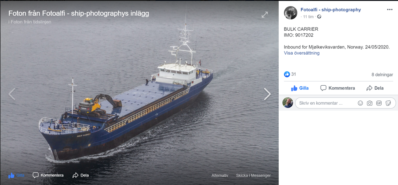Open the 8 delningar shares list

coord(382,74)
